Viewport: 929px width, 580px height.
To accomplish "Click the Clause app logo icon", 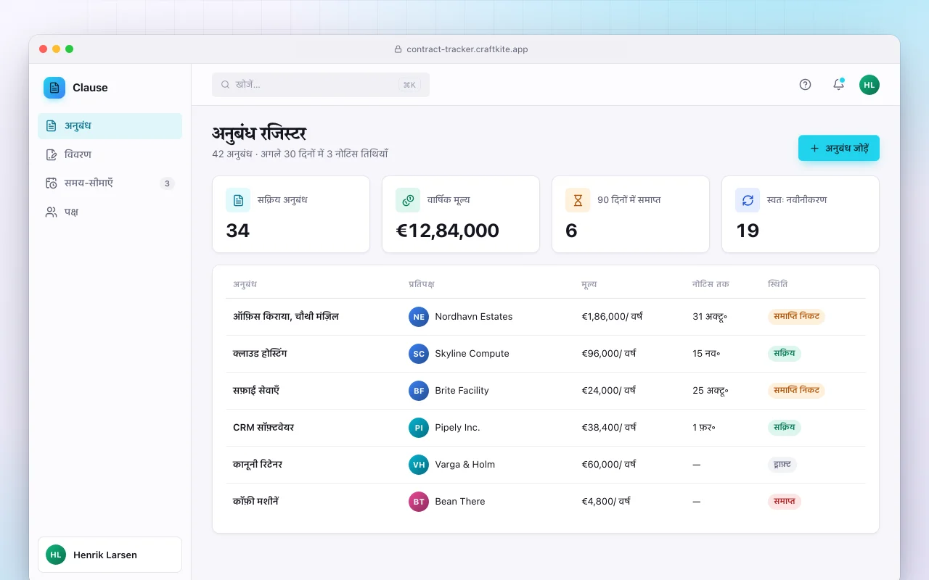I will [x=54, y=88].
